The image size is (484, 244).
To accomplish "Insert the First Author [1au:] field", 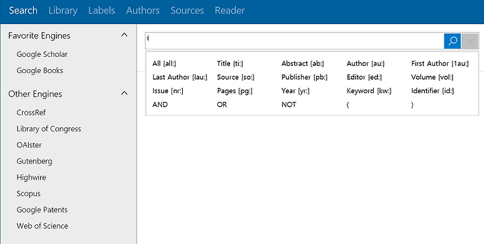I will (440, 64).
